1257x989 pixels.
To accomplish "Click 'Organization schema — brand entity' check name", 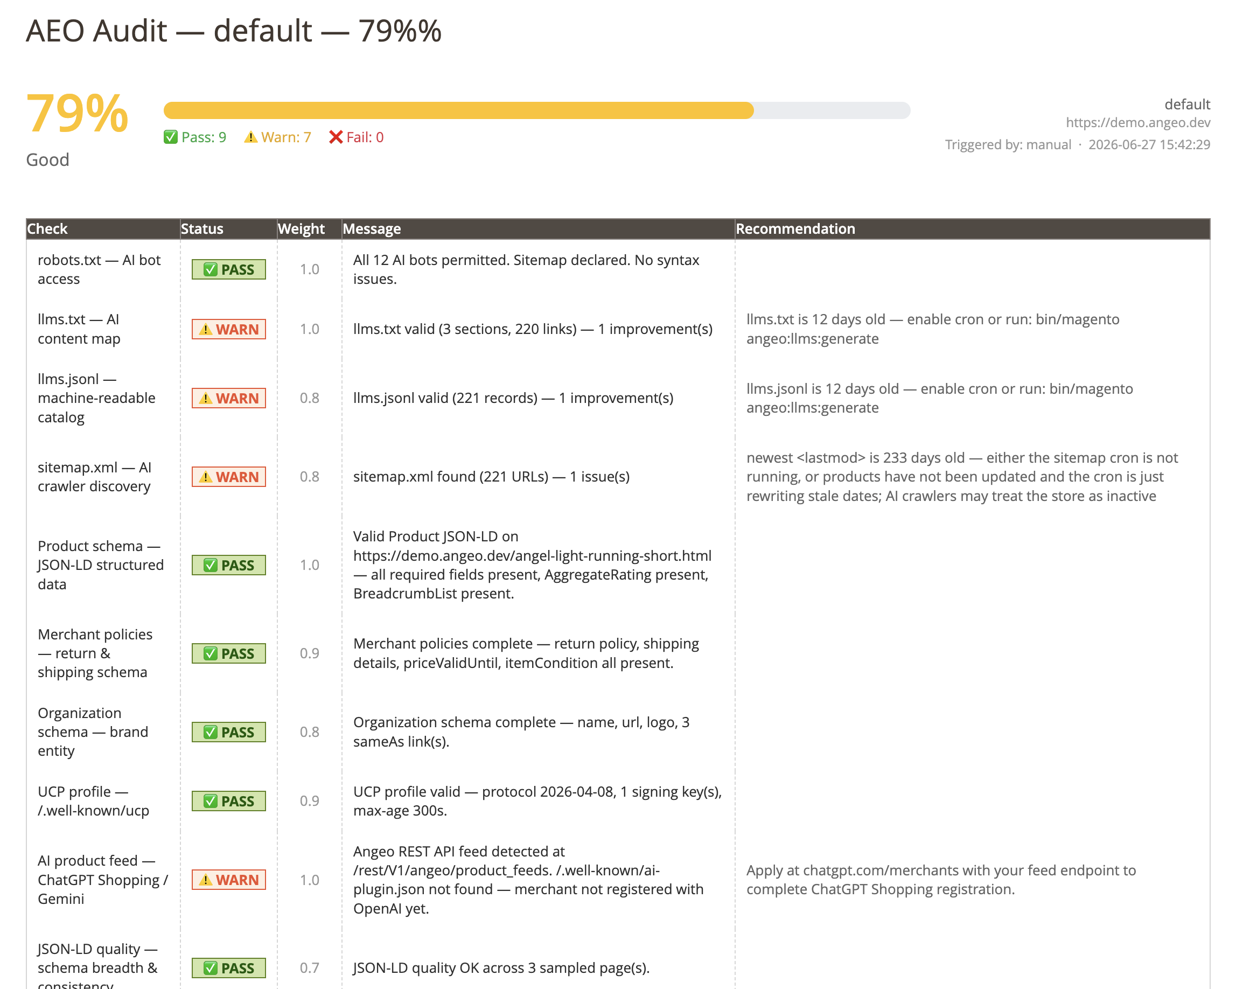I will tap(93, 732).
